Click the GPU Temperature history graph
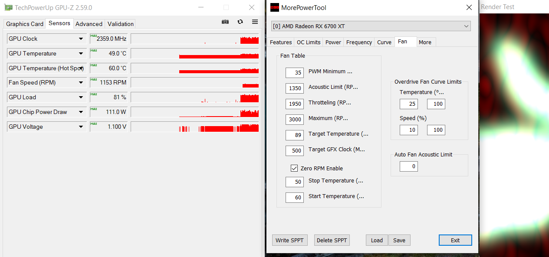The image size is (549, 257). click(x=195, y=53)
